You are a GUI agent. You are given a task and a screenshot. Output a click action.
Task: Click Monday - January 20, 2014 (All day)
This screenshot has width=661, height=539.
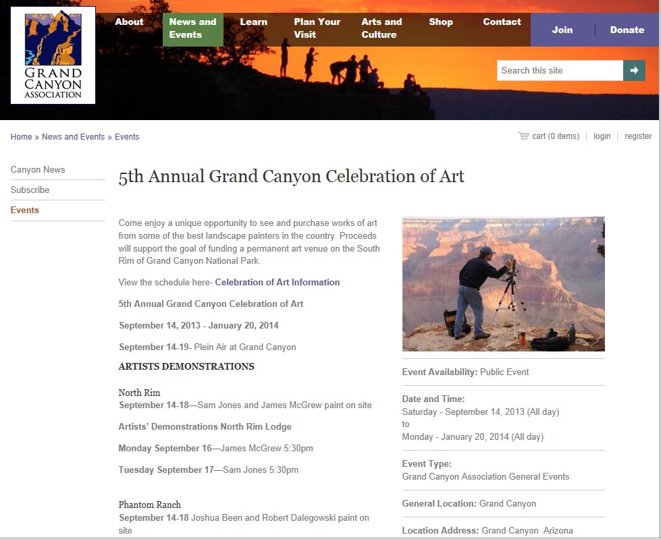click(473, 436)
